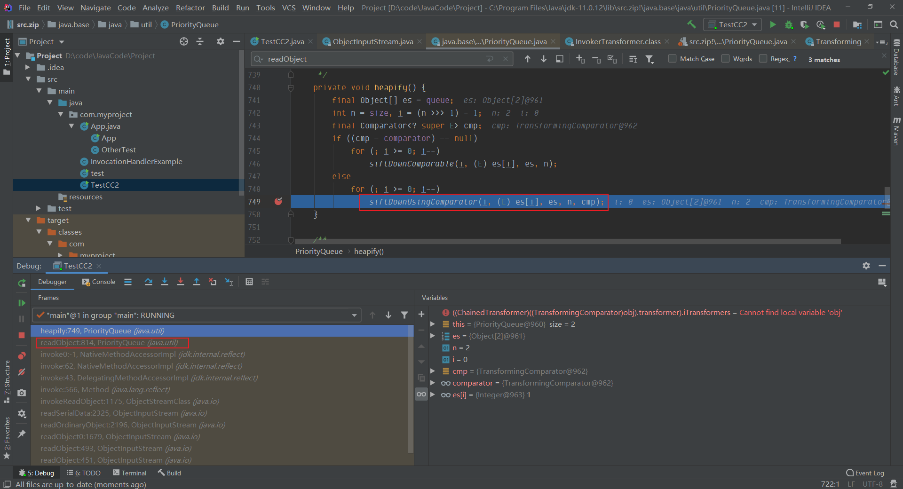
Task: Click the Step Out debugger icon
Action: pyautogui.click(x=197, y=282)
